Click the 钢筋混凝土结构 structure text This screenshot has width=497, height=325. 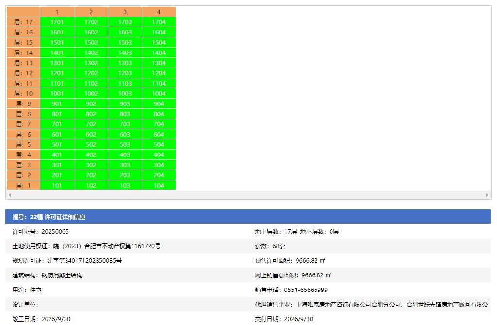pos(62,275)
